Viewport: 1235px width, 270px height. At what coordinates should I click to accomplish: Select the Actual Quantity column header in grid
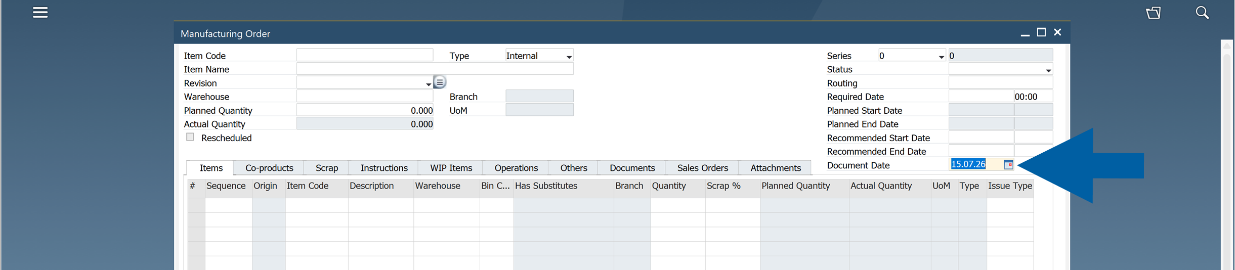890,186
